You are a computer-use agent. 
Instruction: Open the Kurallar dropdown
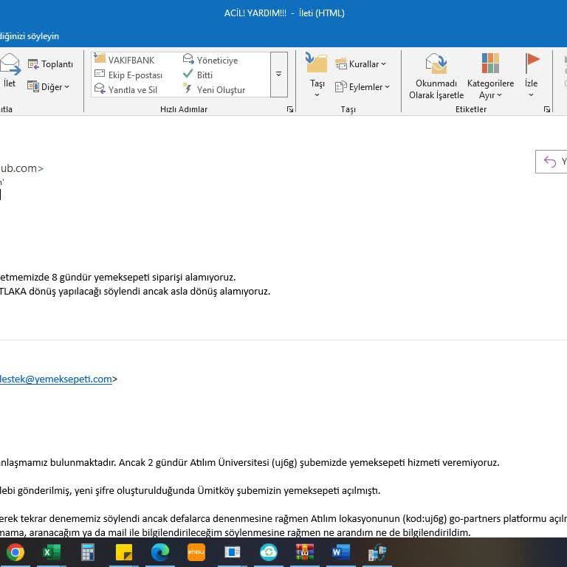[x=361, y=64]
